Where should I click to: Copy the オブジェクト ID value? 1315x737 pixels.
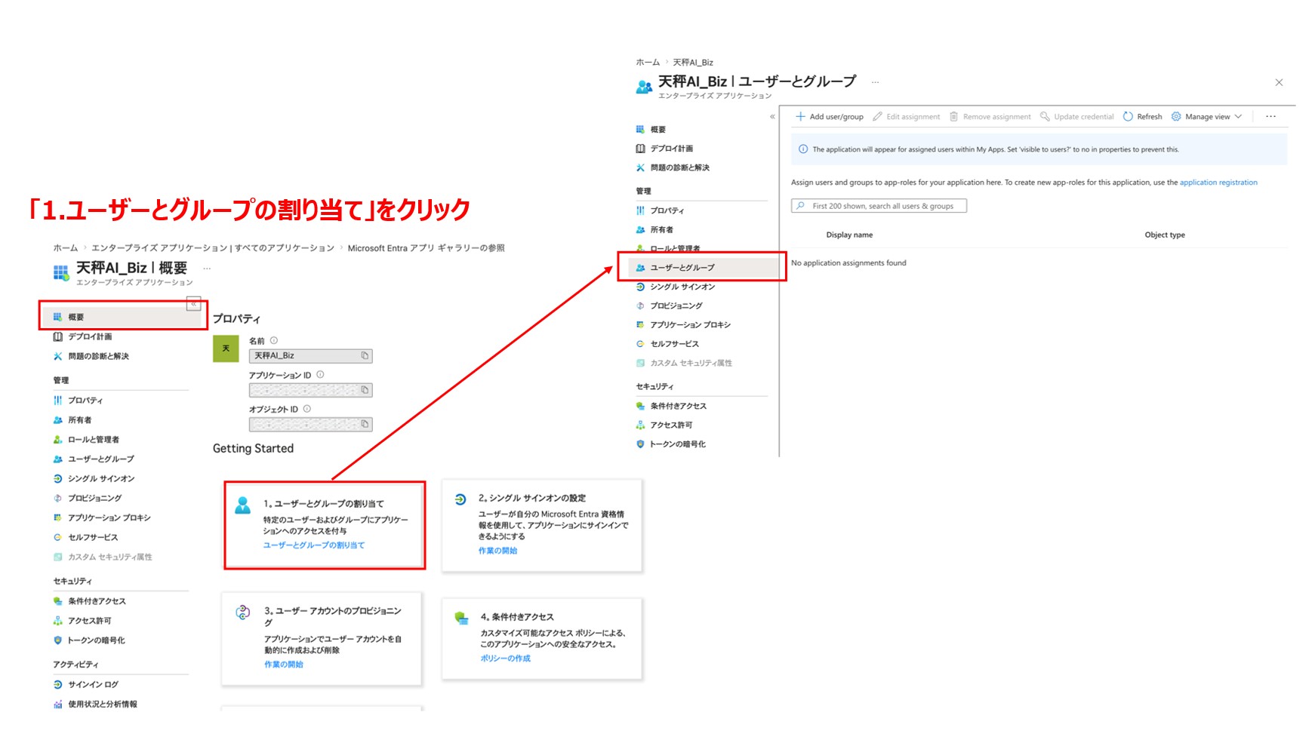click(365, 424)
